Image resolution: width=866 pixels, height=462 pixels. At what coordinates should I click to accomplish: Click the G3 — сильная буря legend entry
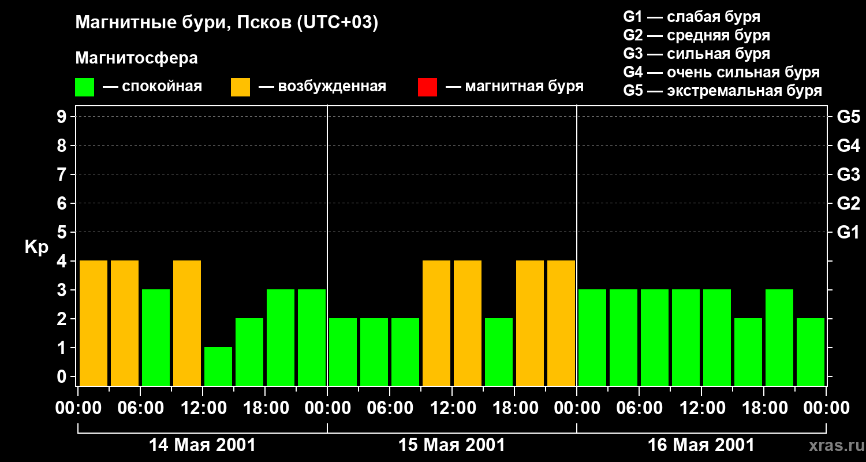pyautogui.click(x=696, y=54)
